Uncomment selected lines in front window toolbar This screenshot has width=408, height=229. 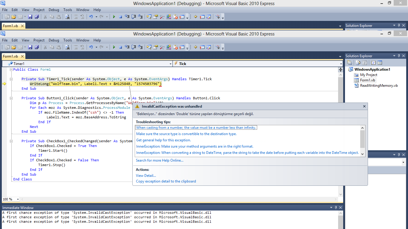(x=82, y=47)
